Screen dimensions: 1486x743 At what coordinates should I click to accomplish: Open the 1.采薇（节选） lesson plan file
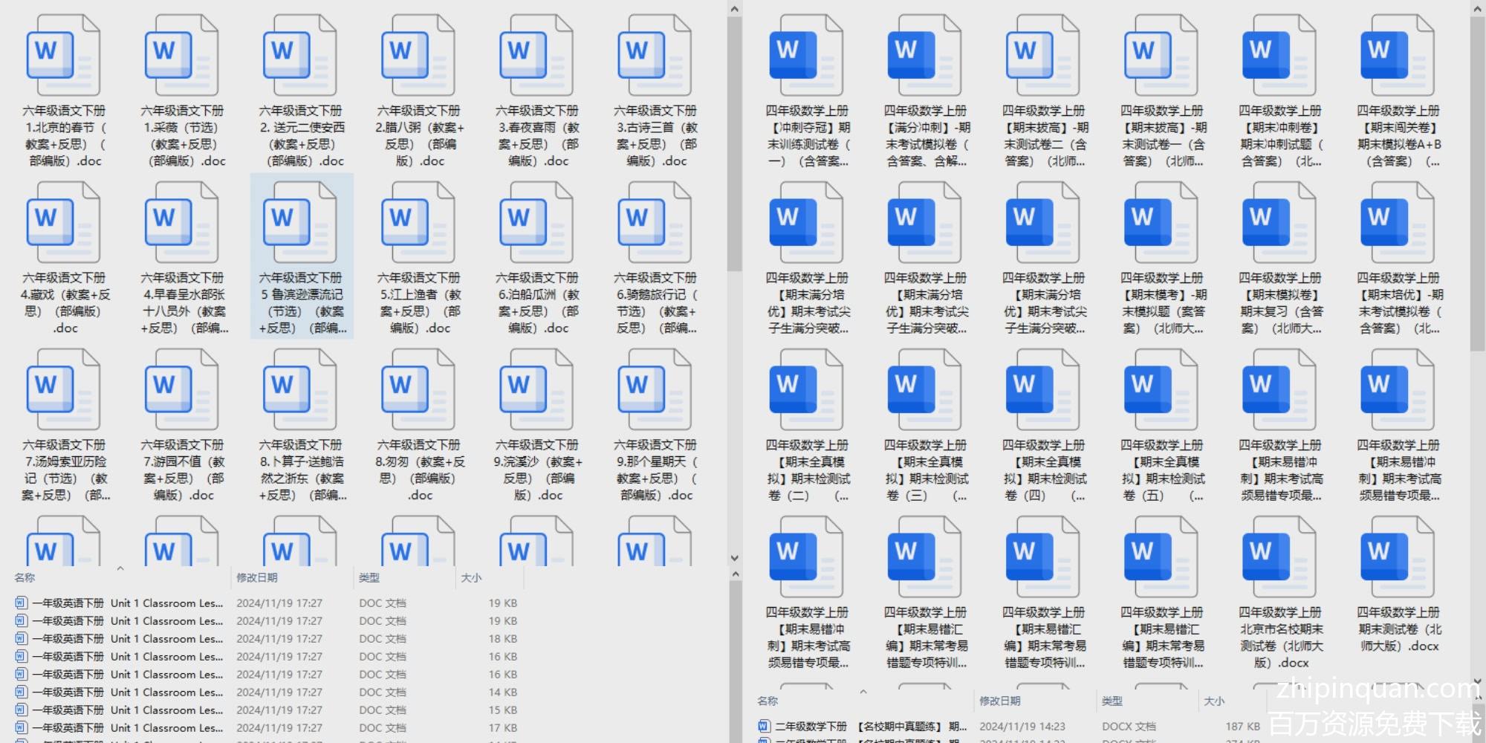click(x=182, y=56)
